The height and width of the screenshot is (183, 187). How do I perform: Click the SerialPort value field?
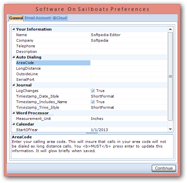click(129, 80)
